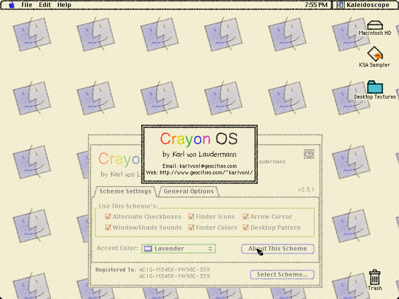Click the help question mark icon
Viewport: 399px width, 299px height.
309,154
